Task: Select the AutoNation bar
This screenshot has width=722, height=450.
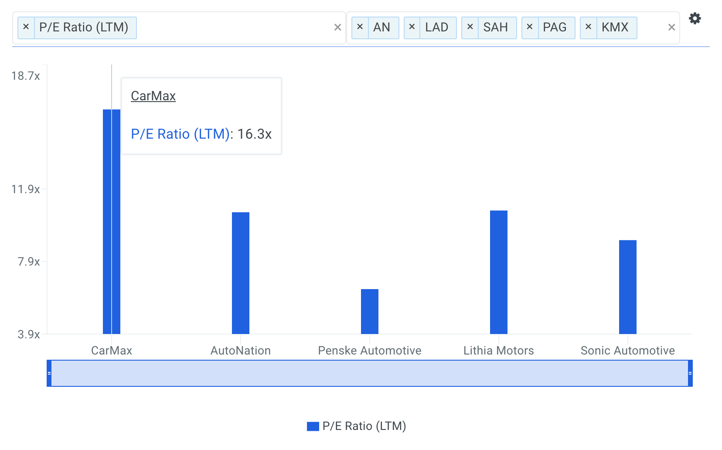Action: point(241,273)
